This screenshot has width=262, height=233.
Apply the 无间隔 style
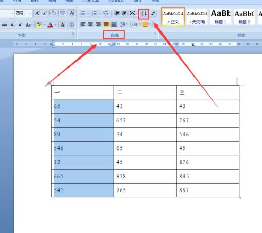pyautogui.click(x=197, y=17)
